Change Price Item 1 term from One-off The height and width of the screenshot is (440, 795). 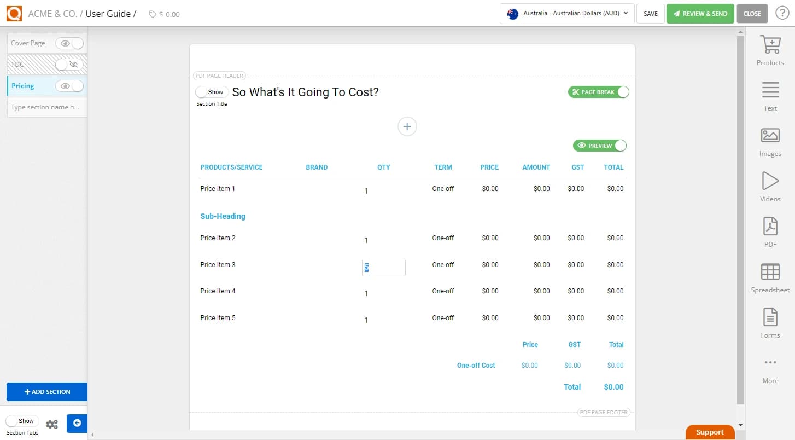pos(443,188)
